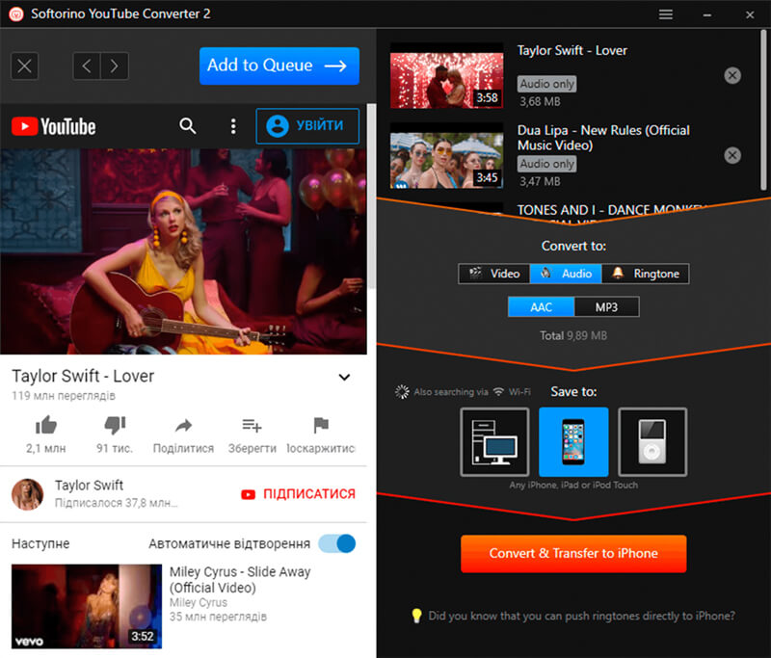Expand the Taylor Swift - Lover description
Screen dimensions: 771x658
point(345,377)
